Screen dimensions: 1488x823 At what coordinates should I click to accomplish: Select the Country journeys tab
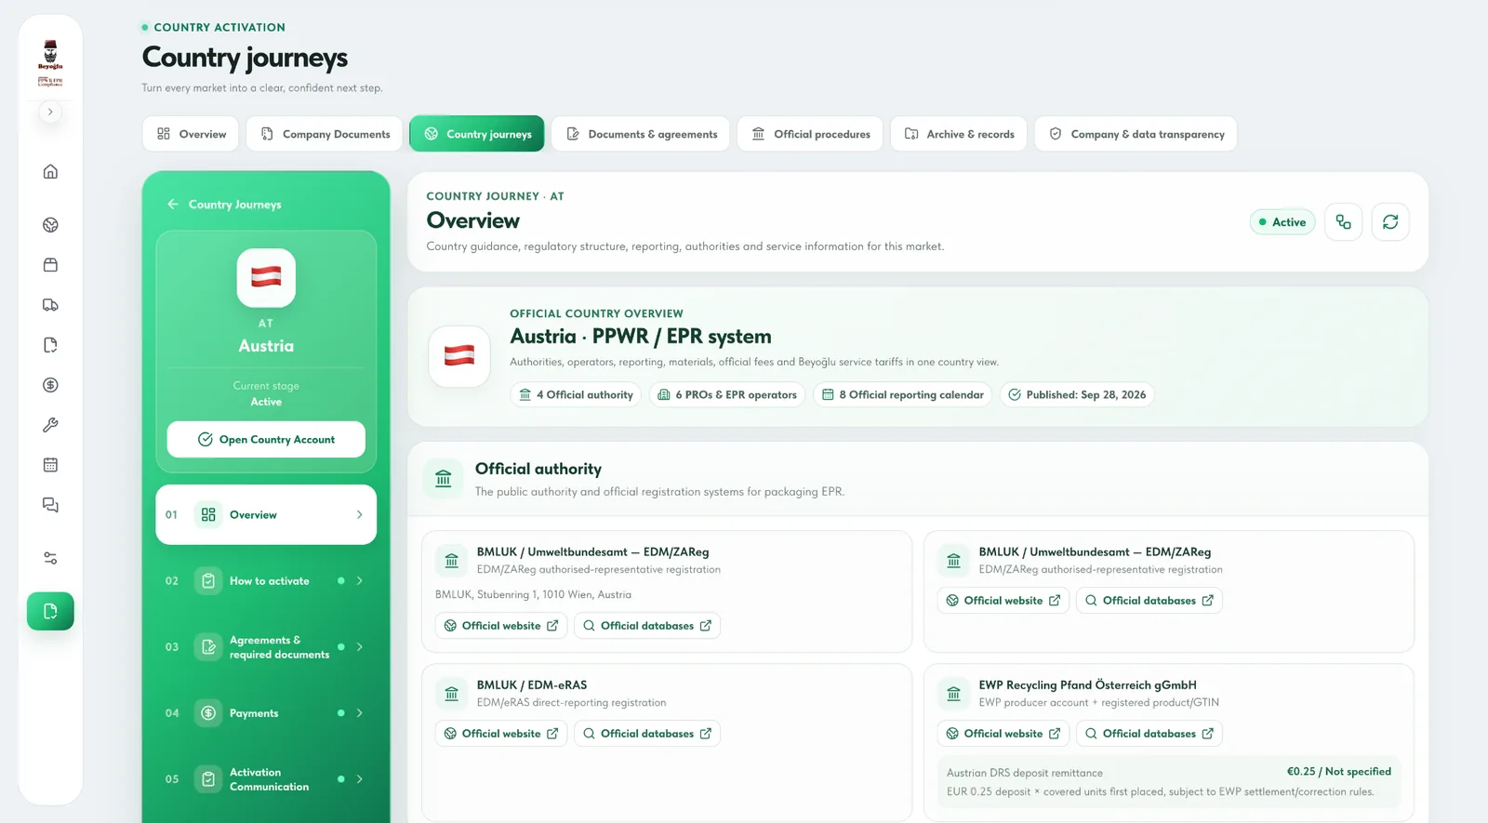(x=477, y=134)
